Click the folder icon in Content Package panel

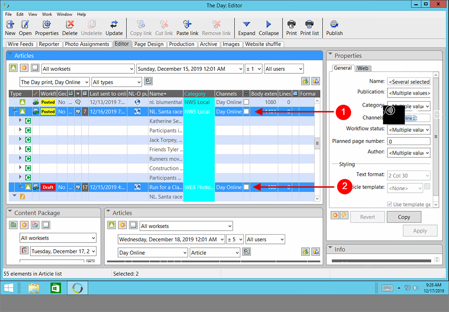click(x=13, y=225)
